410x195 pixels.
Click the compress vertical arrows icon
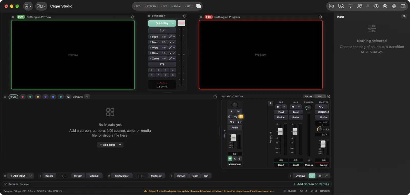tap(394, 6)
